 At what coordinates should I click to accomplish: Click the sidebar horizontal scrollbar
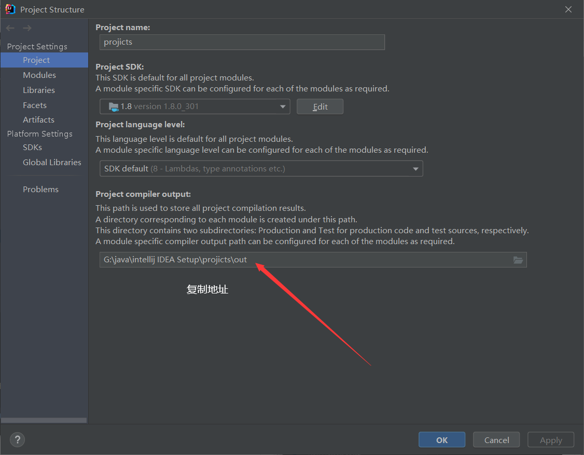point(44,420)
